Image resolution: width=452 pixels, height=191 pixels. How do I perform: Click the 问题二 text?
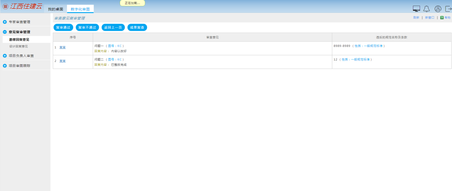(x=99, y=59)
